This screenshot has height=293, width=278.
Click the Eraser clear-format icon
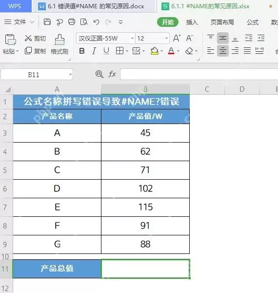point(189,51)
